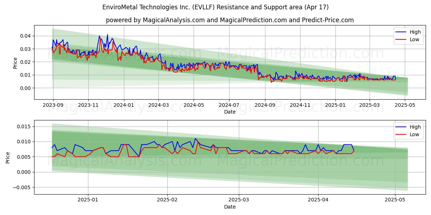
Task: Click the '0.02' y-axis label in top chart
Action: tap(25, 62)
